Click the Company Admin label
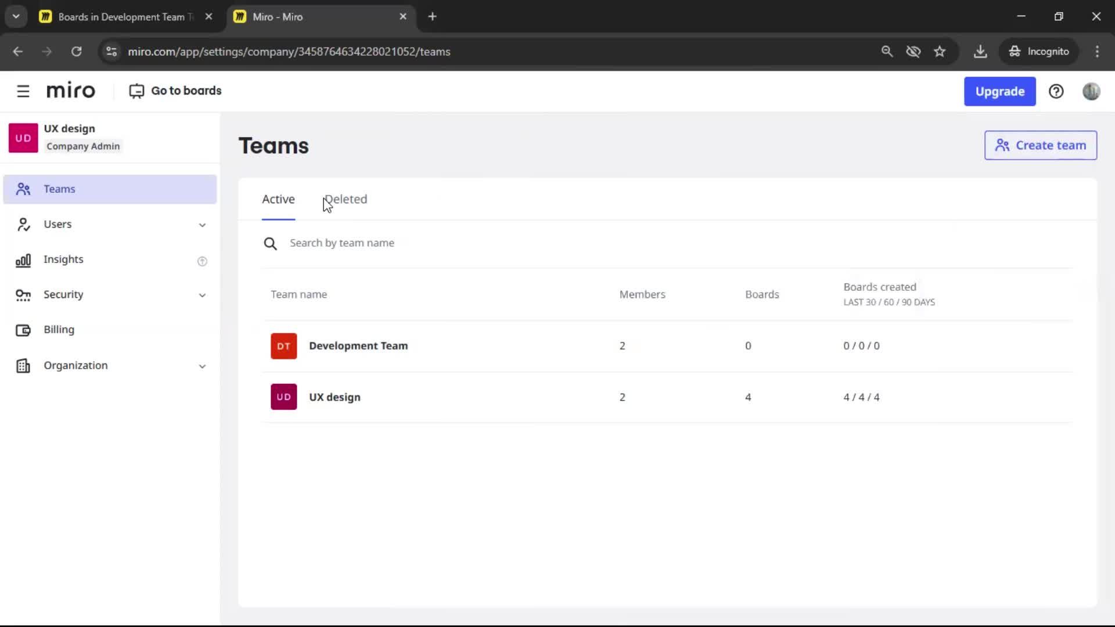The width and height of the screenshot is (1115, 627). coord(83,146)
